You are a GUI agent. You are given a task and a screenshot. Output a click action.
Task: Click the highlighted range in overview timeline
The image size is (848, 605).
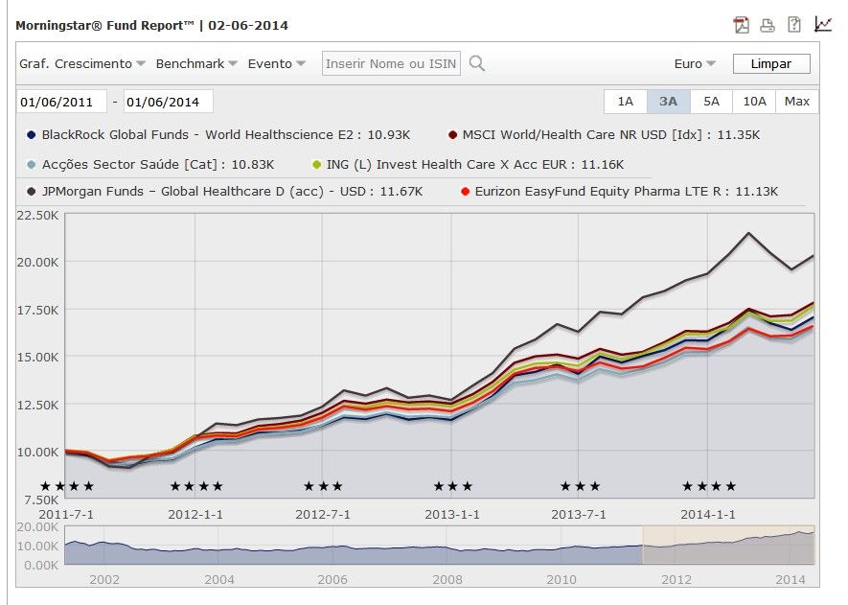(728, 545)
